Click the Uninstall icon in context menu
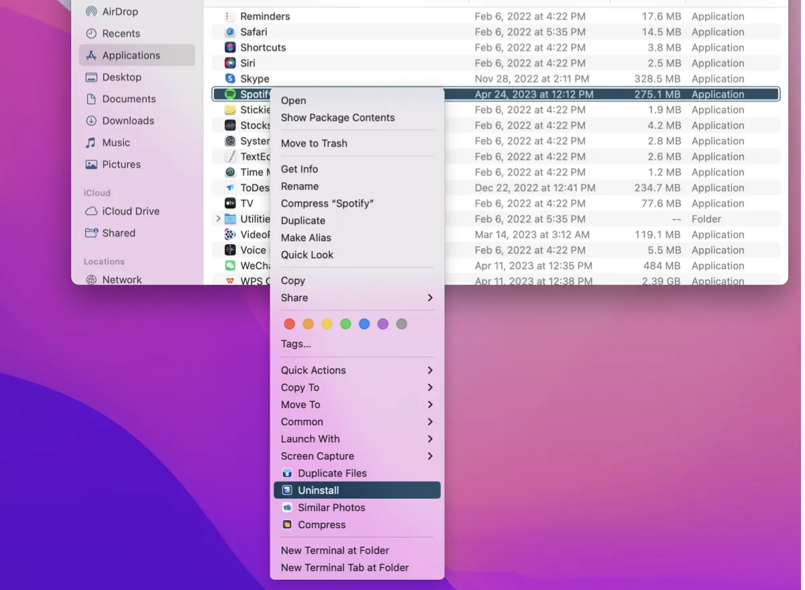 (x=287, y=491)
